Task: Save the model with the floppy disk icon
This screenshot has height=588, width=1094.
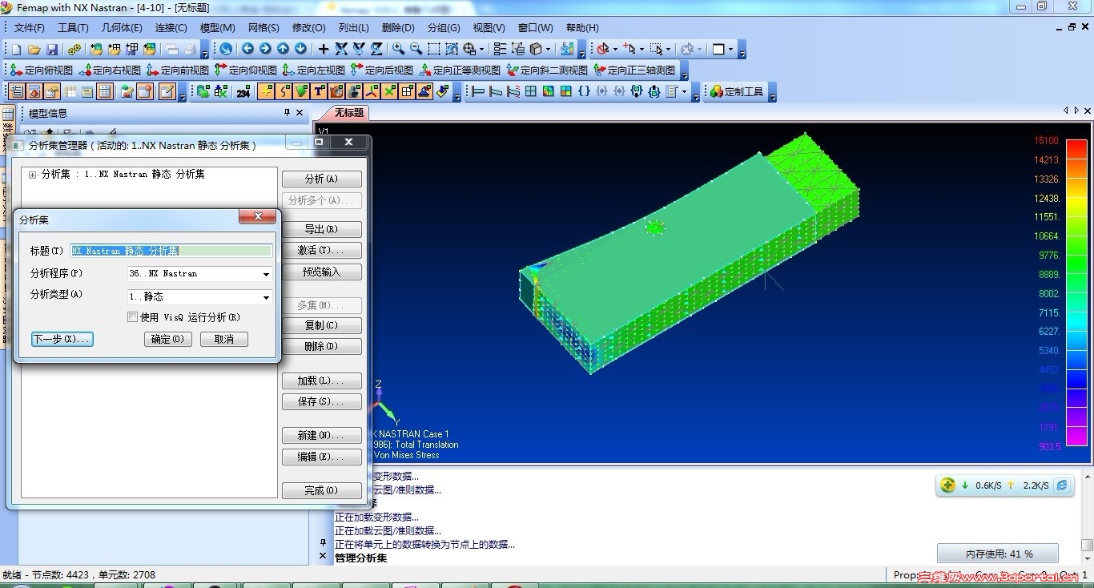Action: click(52, 49)
